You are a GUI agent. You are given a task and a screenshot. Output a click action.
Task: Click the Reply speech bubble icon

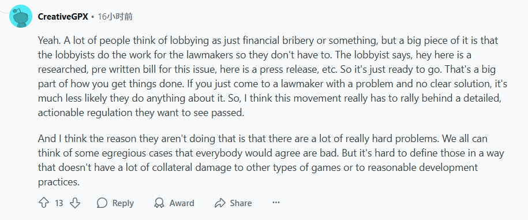(102, 203)
